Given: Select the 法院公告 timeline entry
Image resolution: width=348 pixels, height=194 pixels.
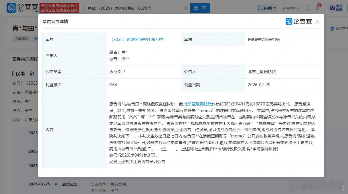Looking at the screenshot, I should tap(70, 184).
